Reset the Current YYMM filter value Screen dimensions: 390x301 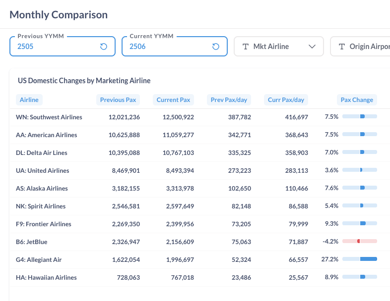click(216, 47)
